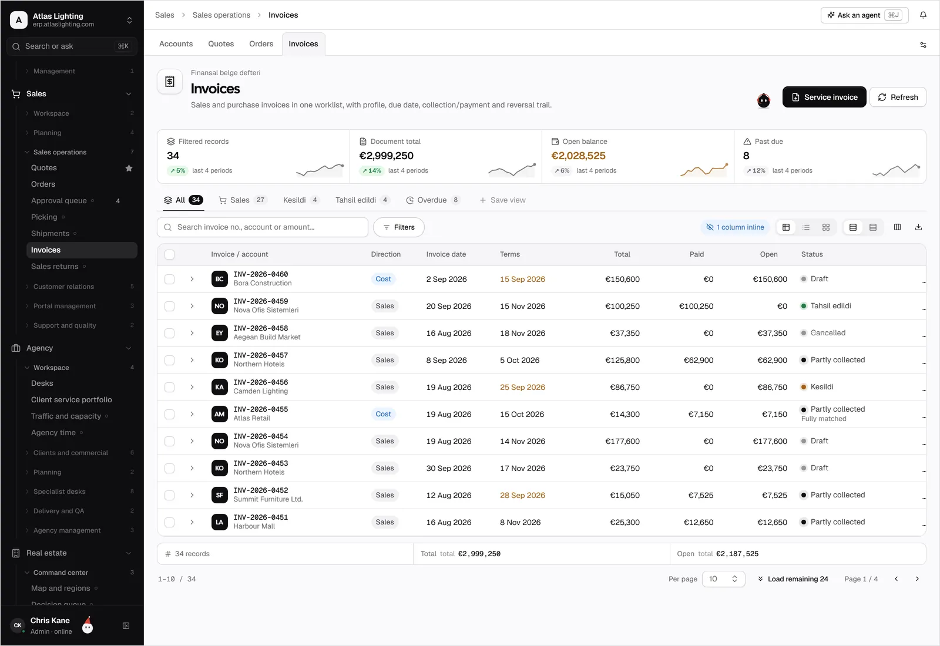
Task: Tick the select-all header checkbox
Action: [x=169, y=254]
